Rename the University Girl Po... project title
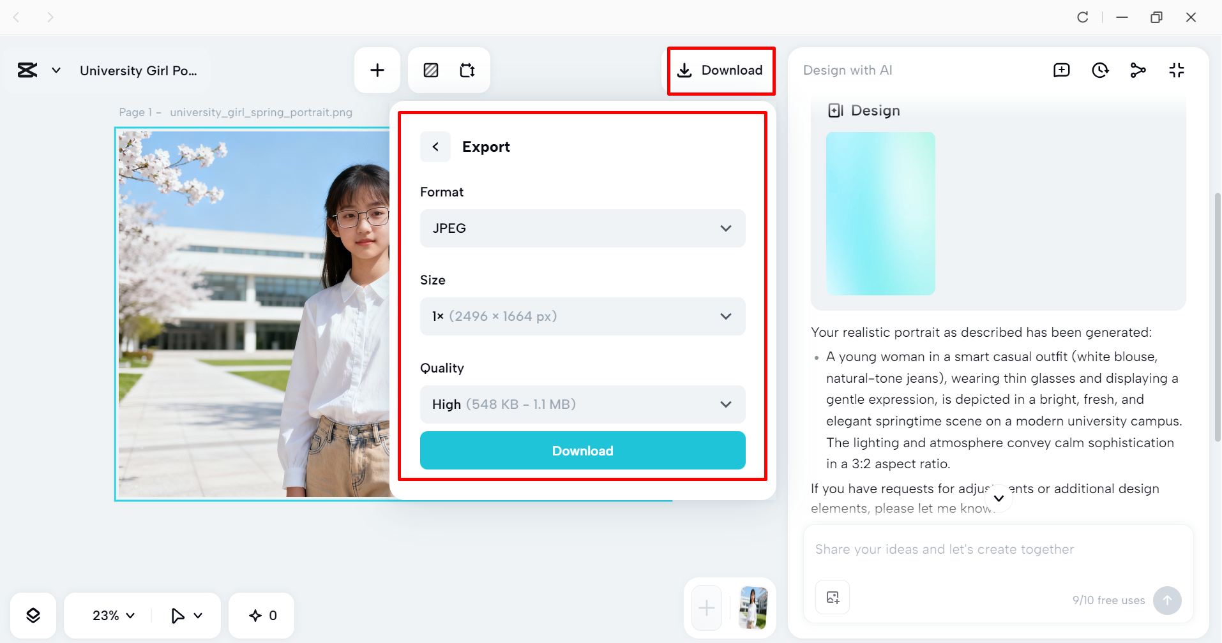This screenshot has width=1222, height=643. [x=139, y=70]
